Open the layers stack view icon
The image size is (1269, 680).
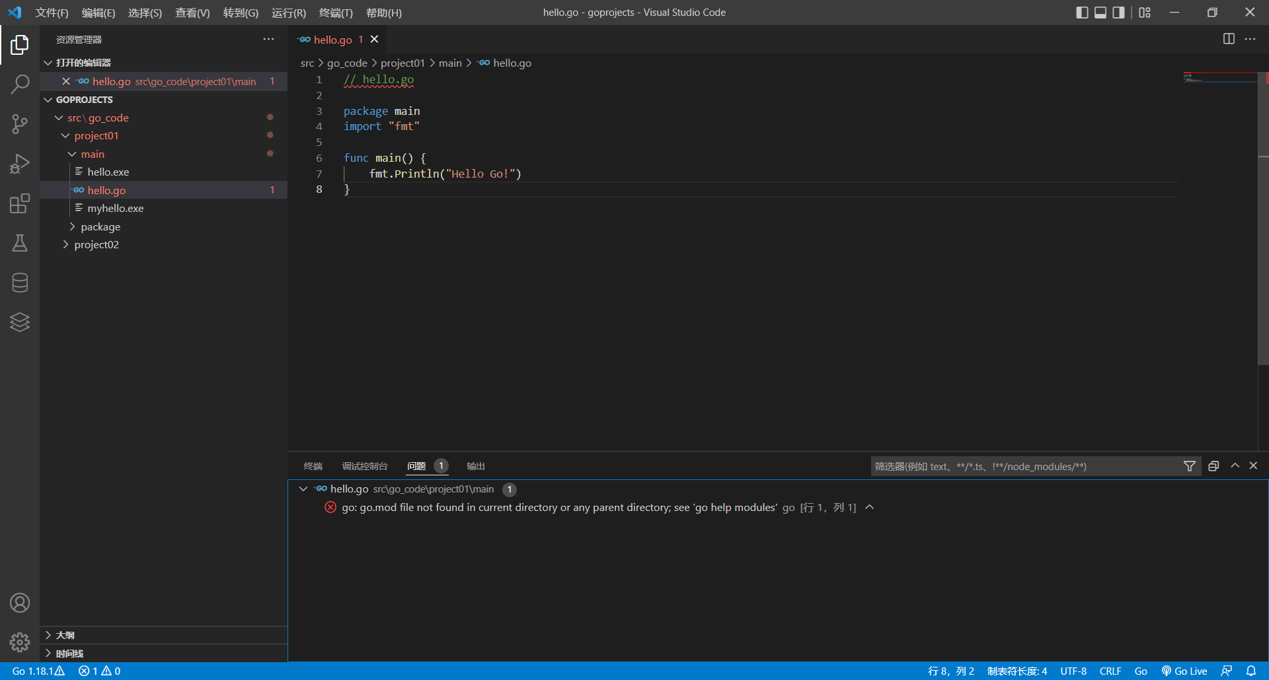(20, 322)
